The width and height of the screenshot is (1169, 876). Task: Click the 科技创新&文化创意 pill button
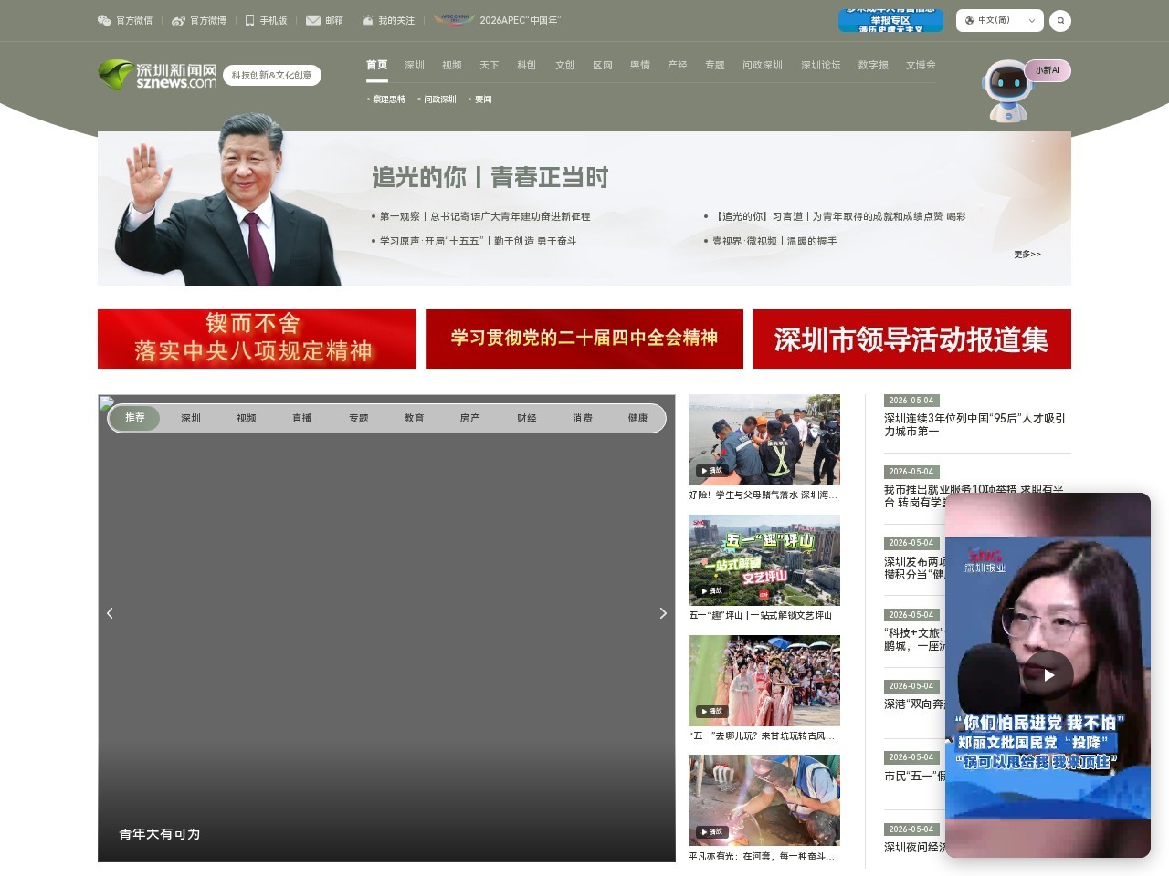tap(271, 75)
